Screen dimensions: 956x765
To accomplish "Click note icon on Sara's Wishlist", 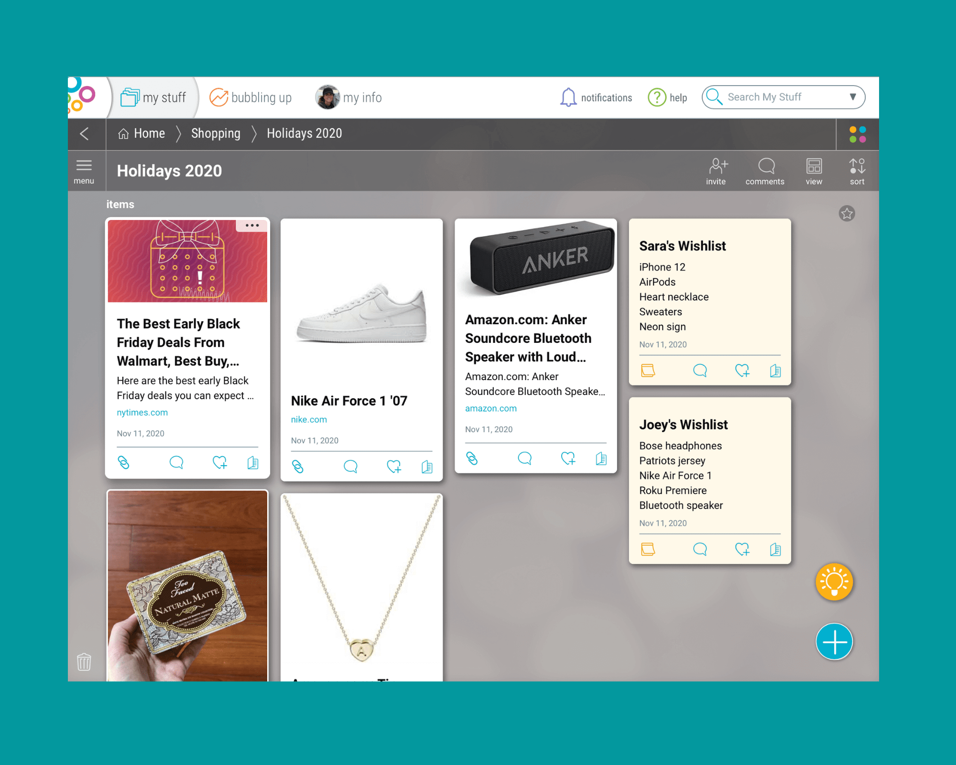I will (648, 371).
